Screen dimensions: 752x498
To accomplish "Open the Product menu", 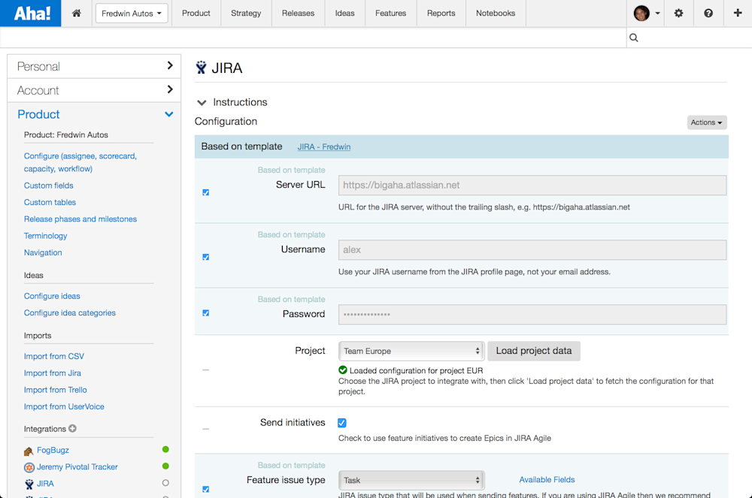I will 196,14.
